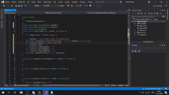Click the Live Share button
Image resolution: width=169 pixels, height=95 pixels.
click(x=158, y=6)
